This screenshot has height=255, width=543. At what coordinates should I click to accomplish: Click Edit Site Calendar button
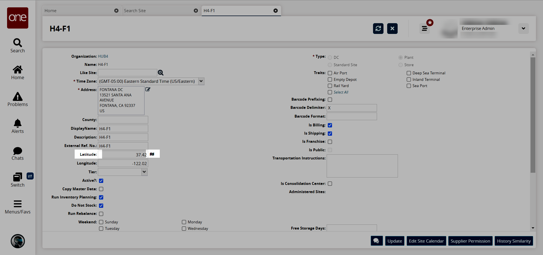point(426,241)
